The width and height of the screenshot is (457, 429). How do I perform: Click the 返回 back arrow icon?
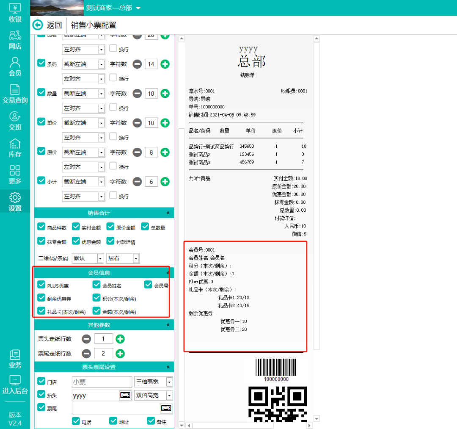(x=38, y=25)
